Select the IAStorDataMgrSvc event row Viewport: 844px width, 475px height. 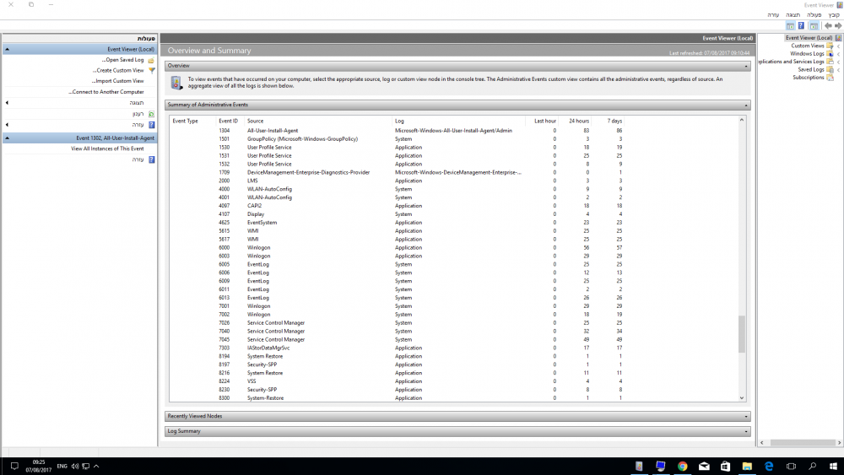(398, 348)
